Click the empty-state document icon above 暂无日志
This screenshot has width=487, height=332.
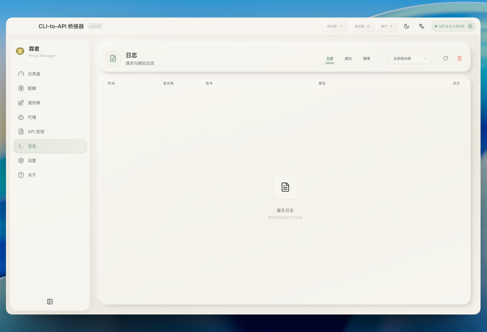pos(285,187)
